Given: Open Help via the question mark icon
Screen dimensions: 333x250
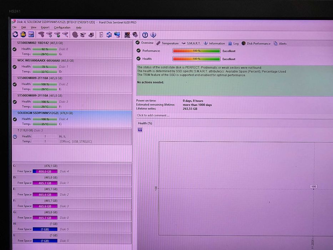Looking at the screenshot, I should [x=145, y=35].
